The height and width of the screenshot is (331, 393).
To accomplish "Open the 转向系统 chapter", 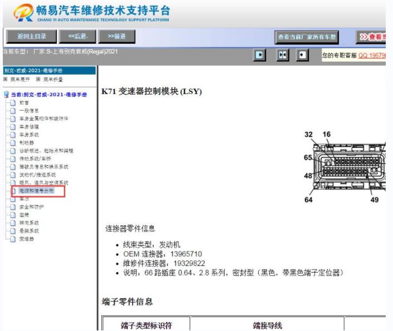I will click(x=29, y=223).
